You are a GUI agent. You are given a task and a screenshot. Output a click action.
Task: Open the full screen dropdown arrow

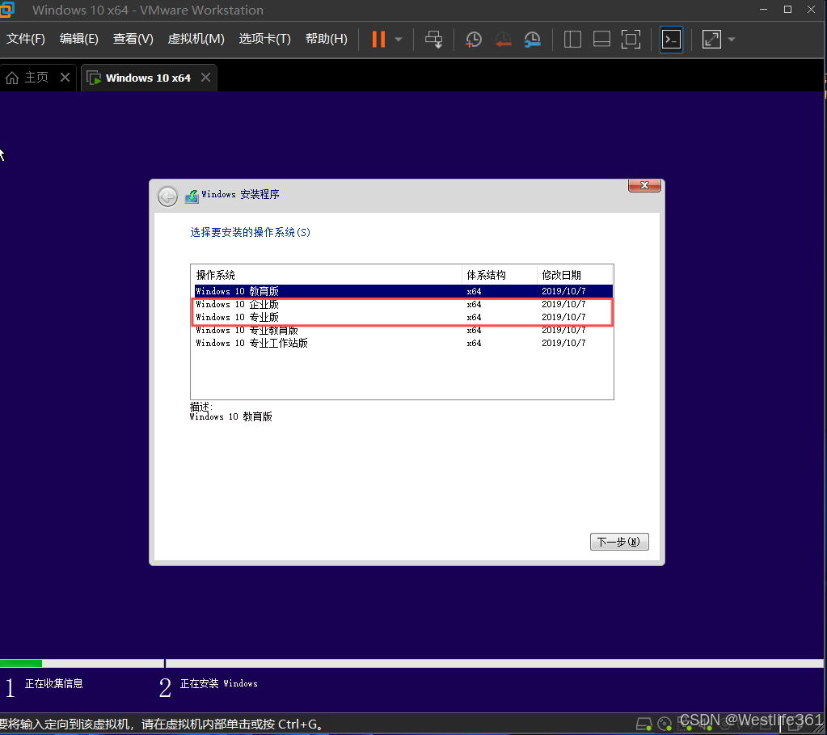pyautogui.click(x=731, y=39)
